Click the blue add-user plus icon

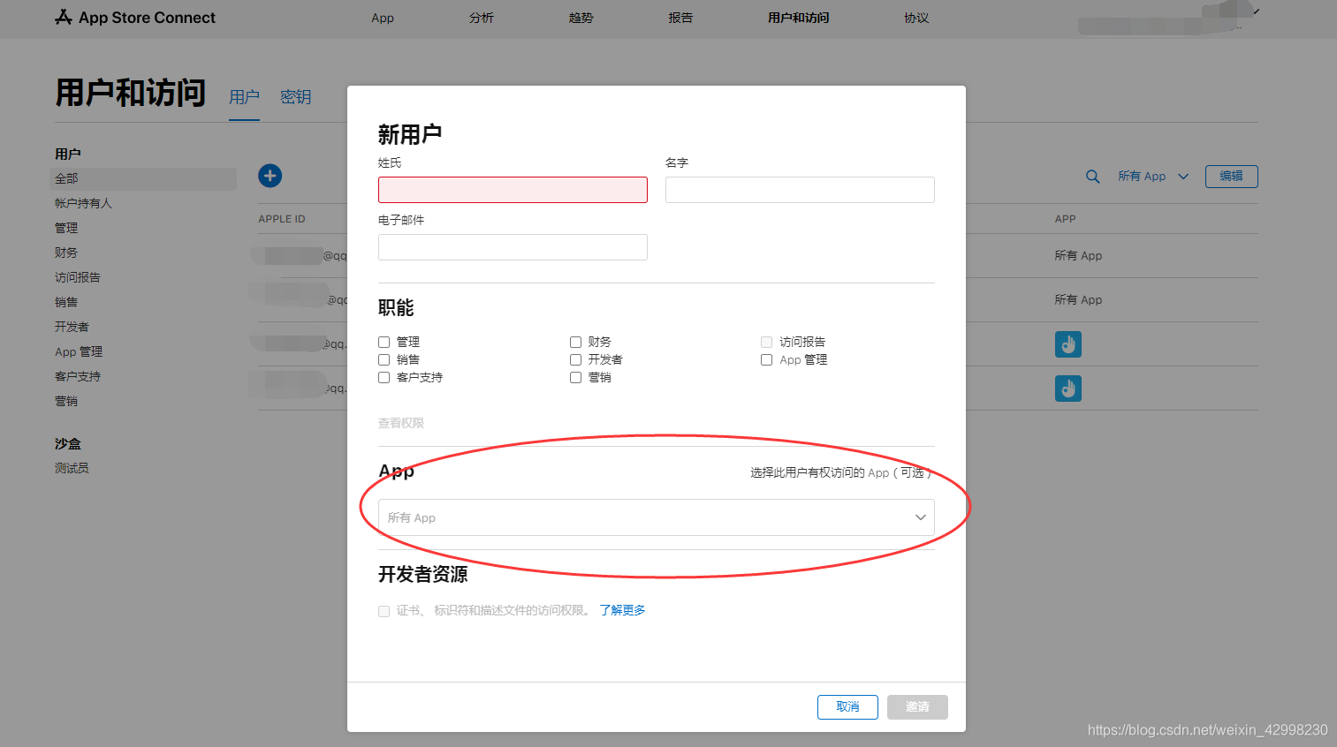(x=270, y=176)
